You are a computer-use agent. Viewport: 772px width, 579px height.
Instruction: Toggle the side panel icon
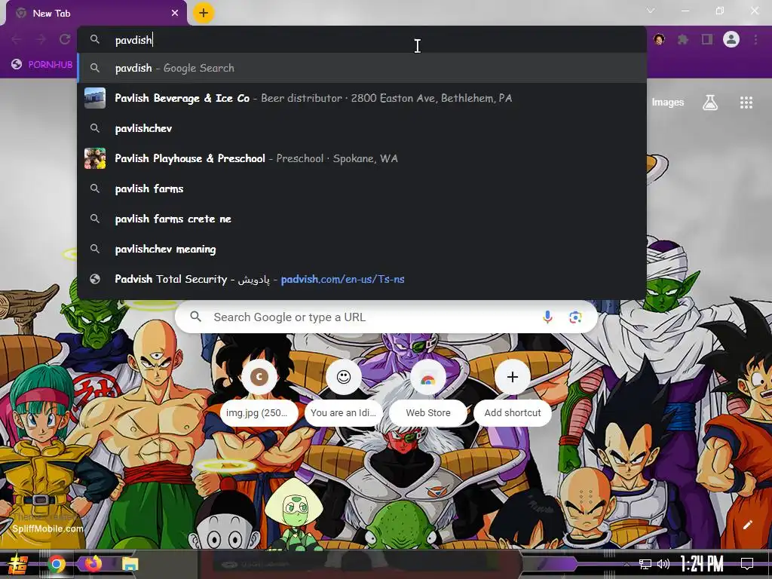click(707, 39)
